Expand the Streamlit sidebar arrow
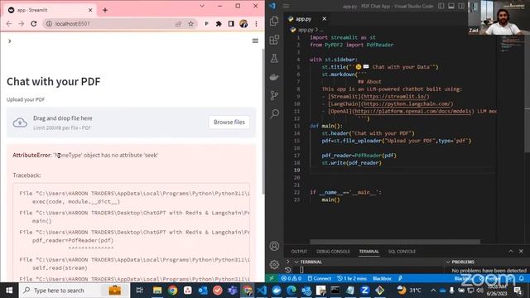530x298 pixels. pyautogui.click(x=9, y=41)
